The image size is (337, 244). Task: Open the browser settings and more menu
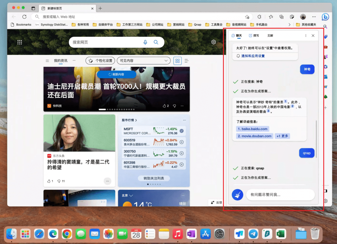coord(314,17)
